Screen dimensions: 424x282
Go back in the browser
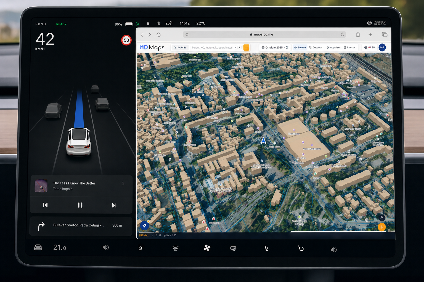click(x=142, y=34)
